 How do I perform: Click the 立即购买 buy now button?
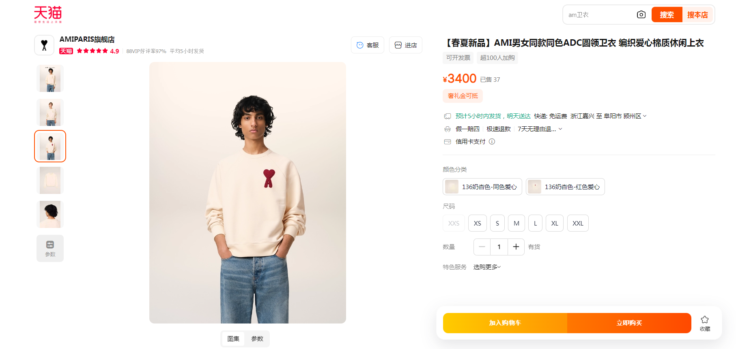point(629,323)
